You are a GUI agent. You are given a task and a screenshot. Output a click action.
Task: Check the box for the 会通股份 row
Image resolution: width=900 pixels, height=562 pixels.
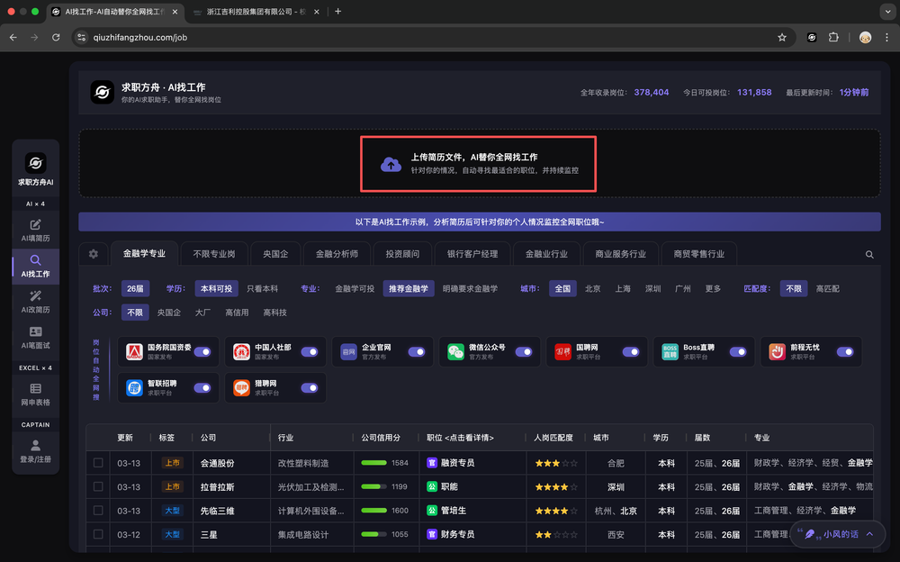click(98, 463)
